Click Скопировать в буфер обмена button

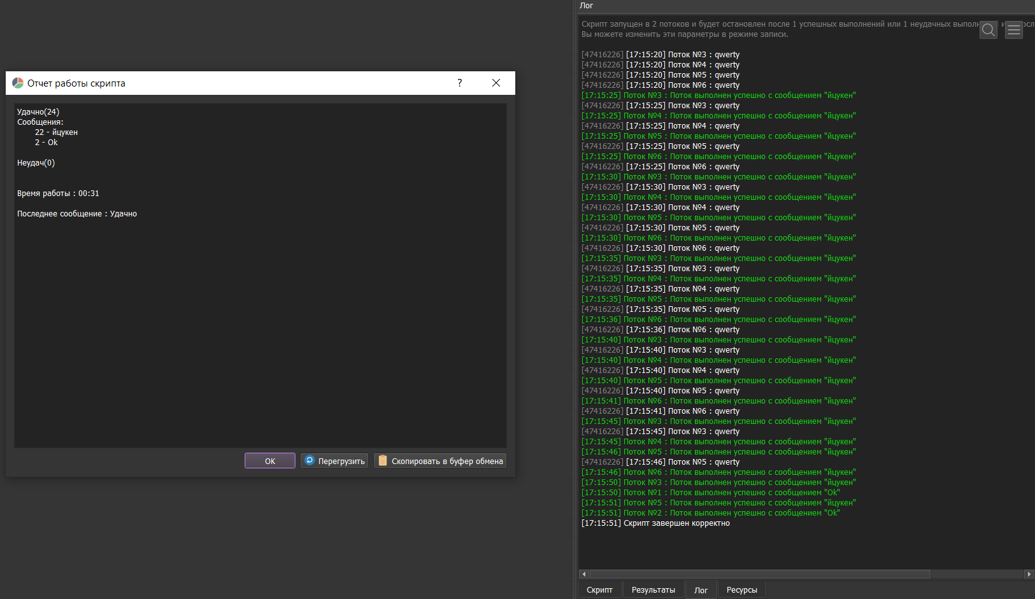tap(440, 461)
